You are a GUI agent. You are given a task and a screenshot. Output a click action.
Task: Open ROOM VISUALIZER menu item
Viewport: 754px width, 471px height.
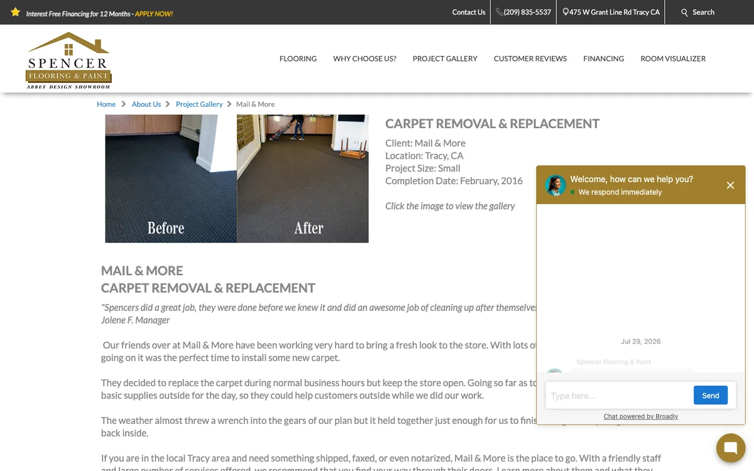(673, 58)
